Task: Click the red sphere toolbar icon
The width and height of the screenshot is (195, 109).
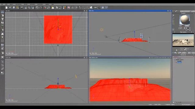Action: click(45, 8)
